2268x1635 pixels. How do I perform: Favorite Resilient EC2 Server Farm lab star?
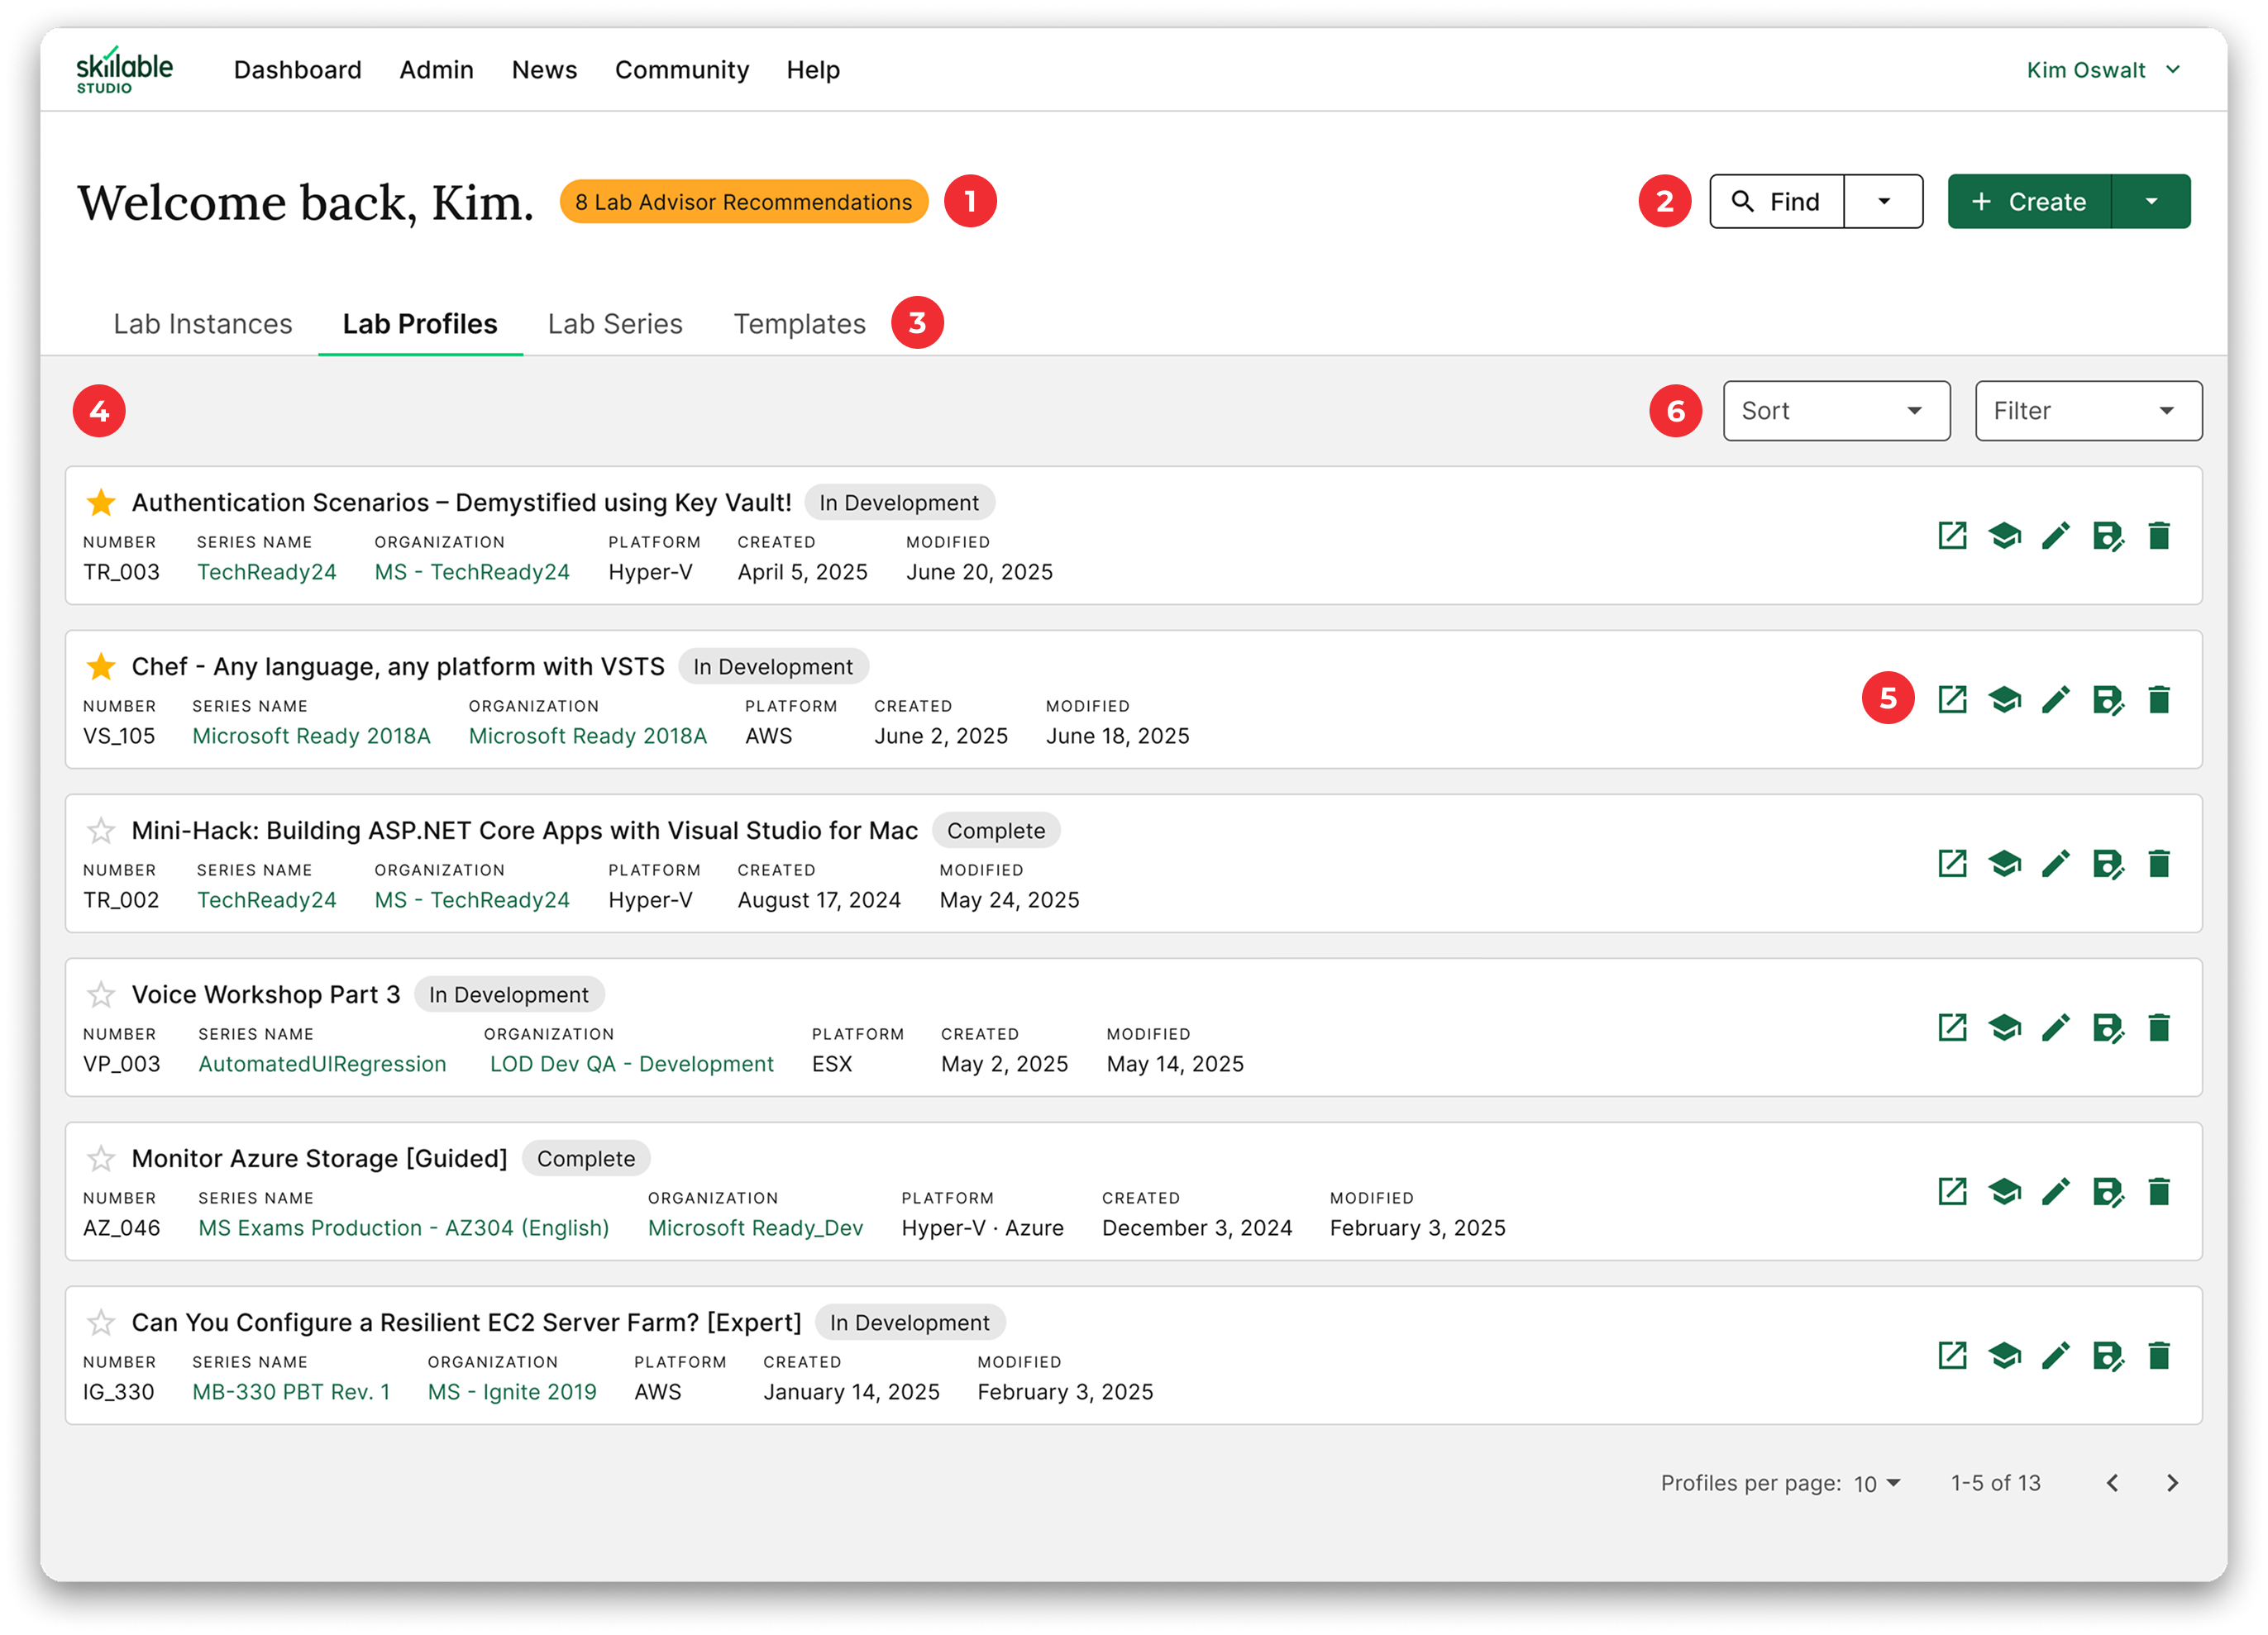click(101, 1322)
